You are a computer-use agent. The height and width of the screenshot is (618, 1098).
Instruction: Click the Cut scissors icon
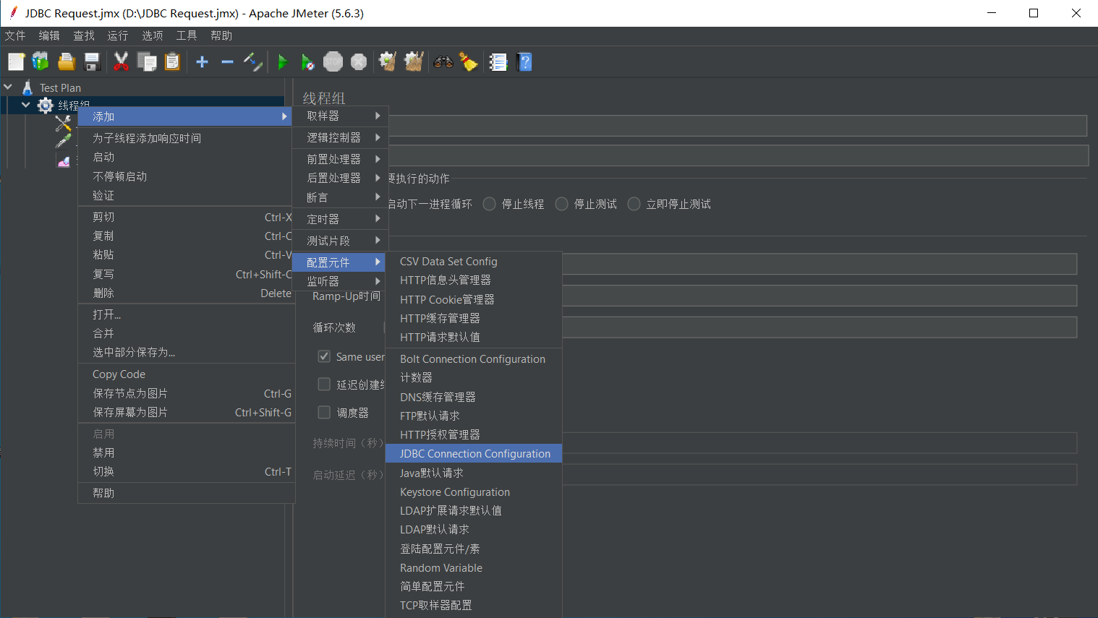pyautogui.click(x=121, y=62)
